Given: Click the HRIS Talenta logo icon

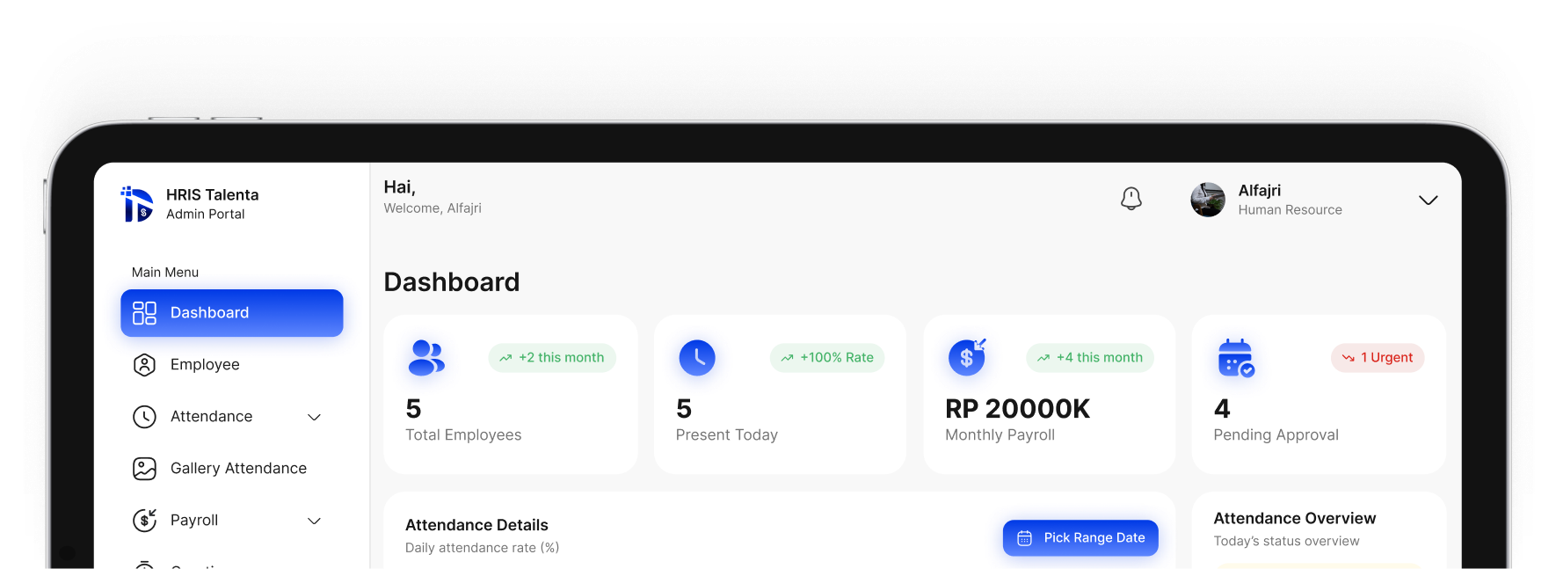Looking at the screenshot, I should (136, 204).
